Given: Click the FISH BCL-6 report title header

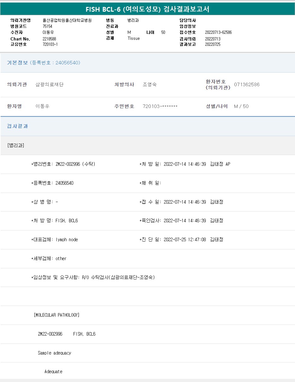Looking at the screenshot, I should coord(147,9).
